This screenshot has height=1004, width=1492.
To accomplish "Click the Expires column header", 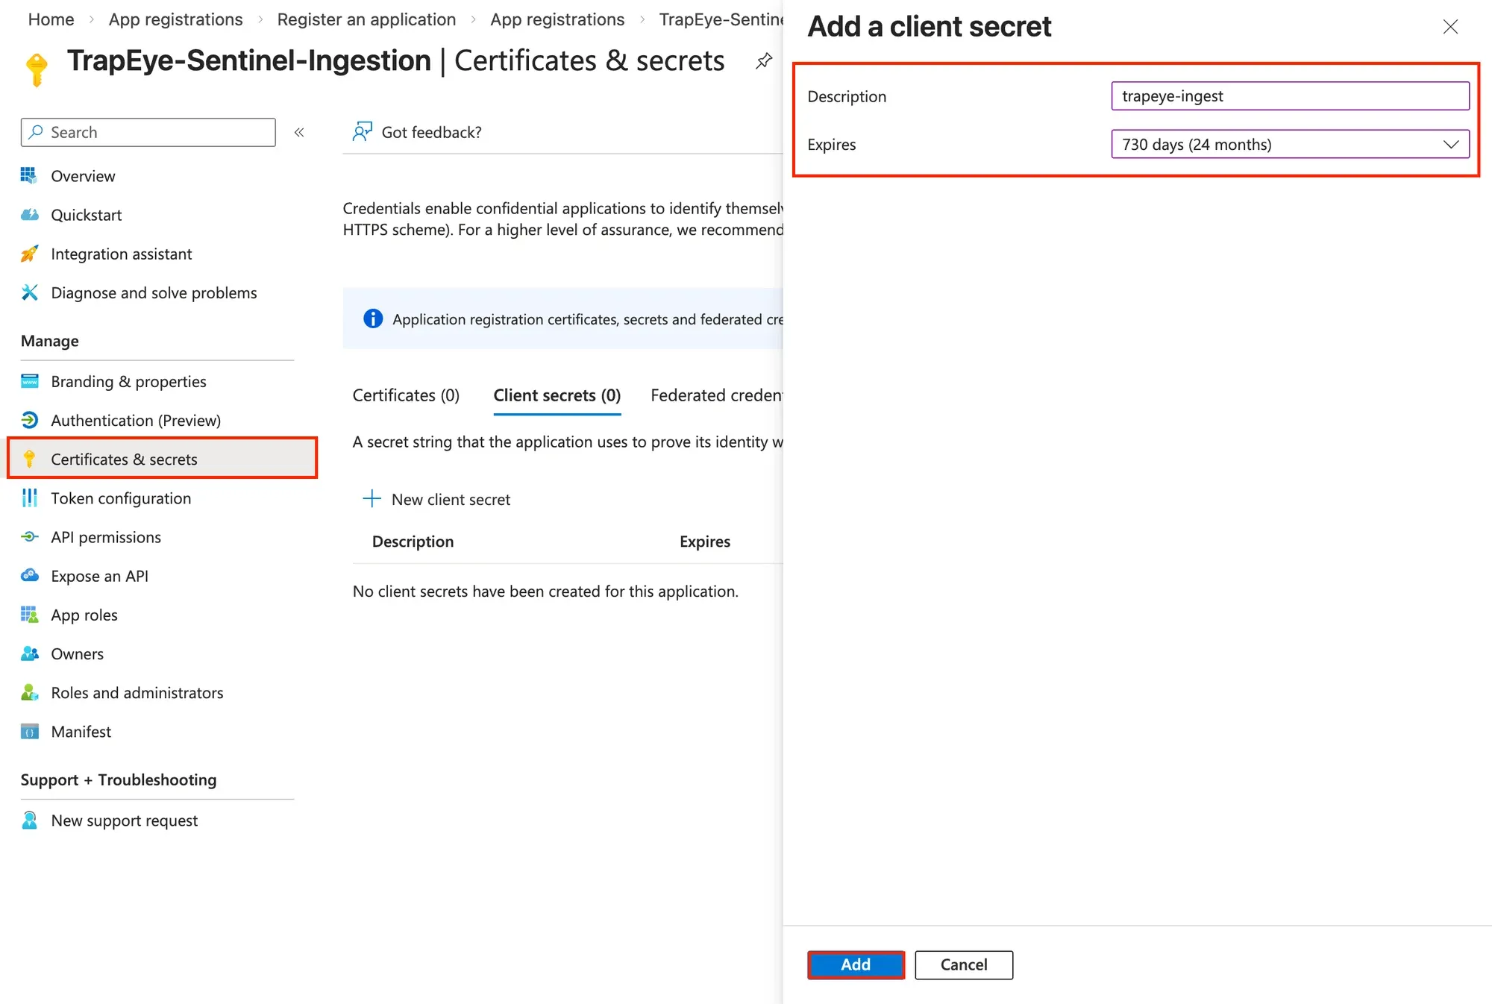I will click(705, 542).
